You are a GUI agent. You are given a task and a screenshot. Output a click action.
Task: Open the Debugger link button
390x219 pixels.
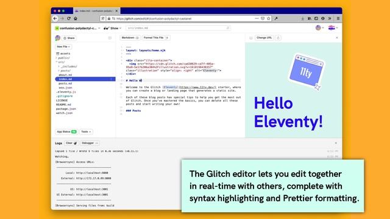point(90,143)
